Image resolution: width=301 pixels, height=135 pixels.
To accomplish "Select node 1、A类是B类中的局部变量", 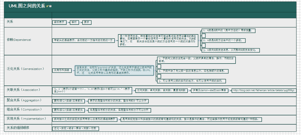I will 228,31.
